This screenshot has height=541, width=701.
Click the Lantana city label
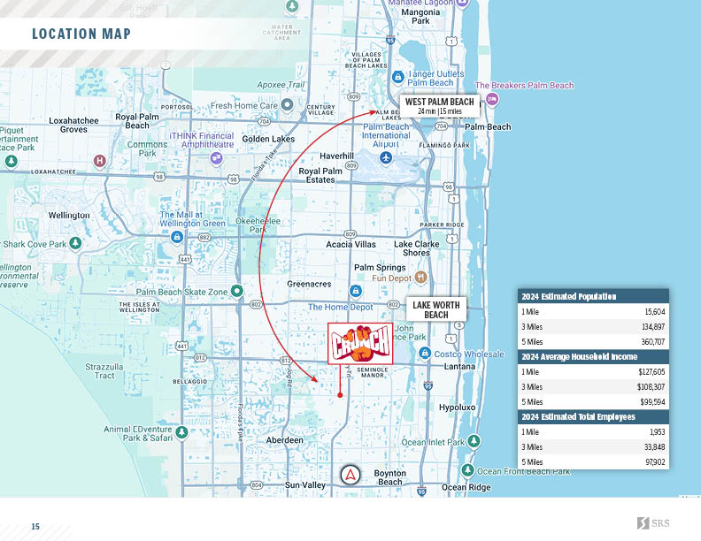[x=459, y=367]
